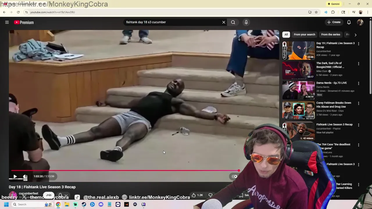
Task: Open the YouTube guide hamburger menu
Action: pos(7,22)
